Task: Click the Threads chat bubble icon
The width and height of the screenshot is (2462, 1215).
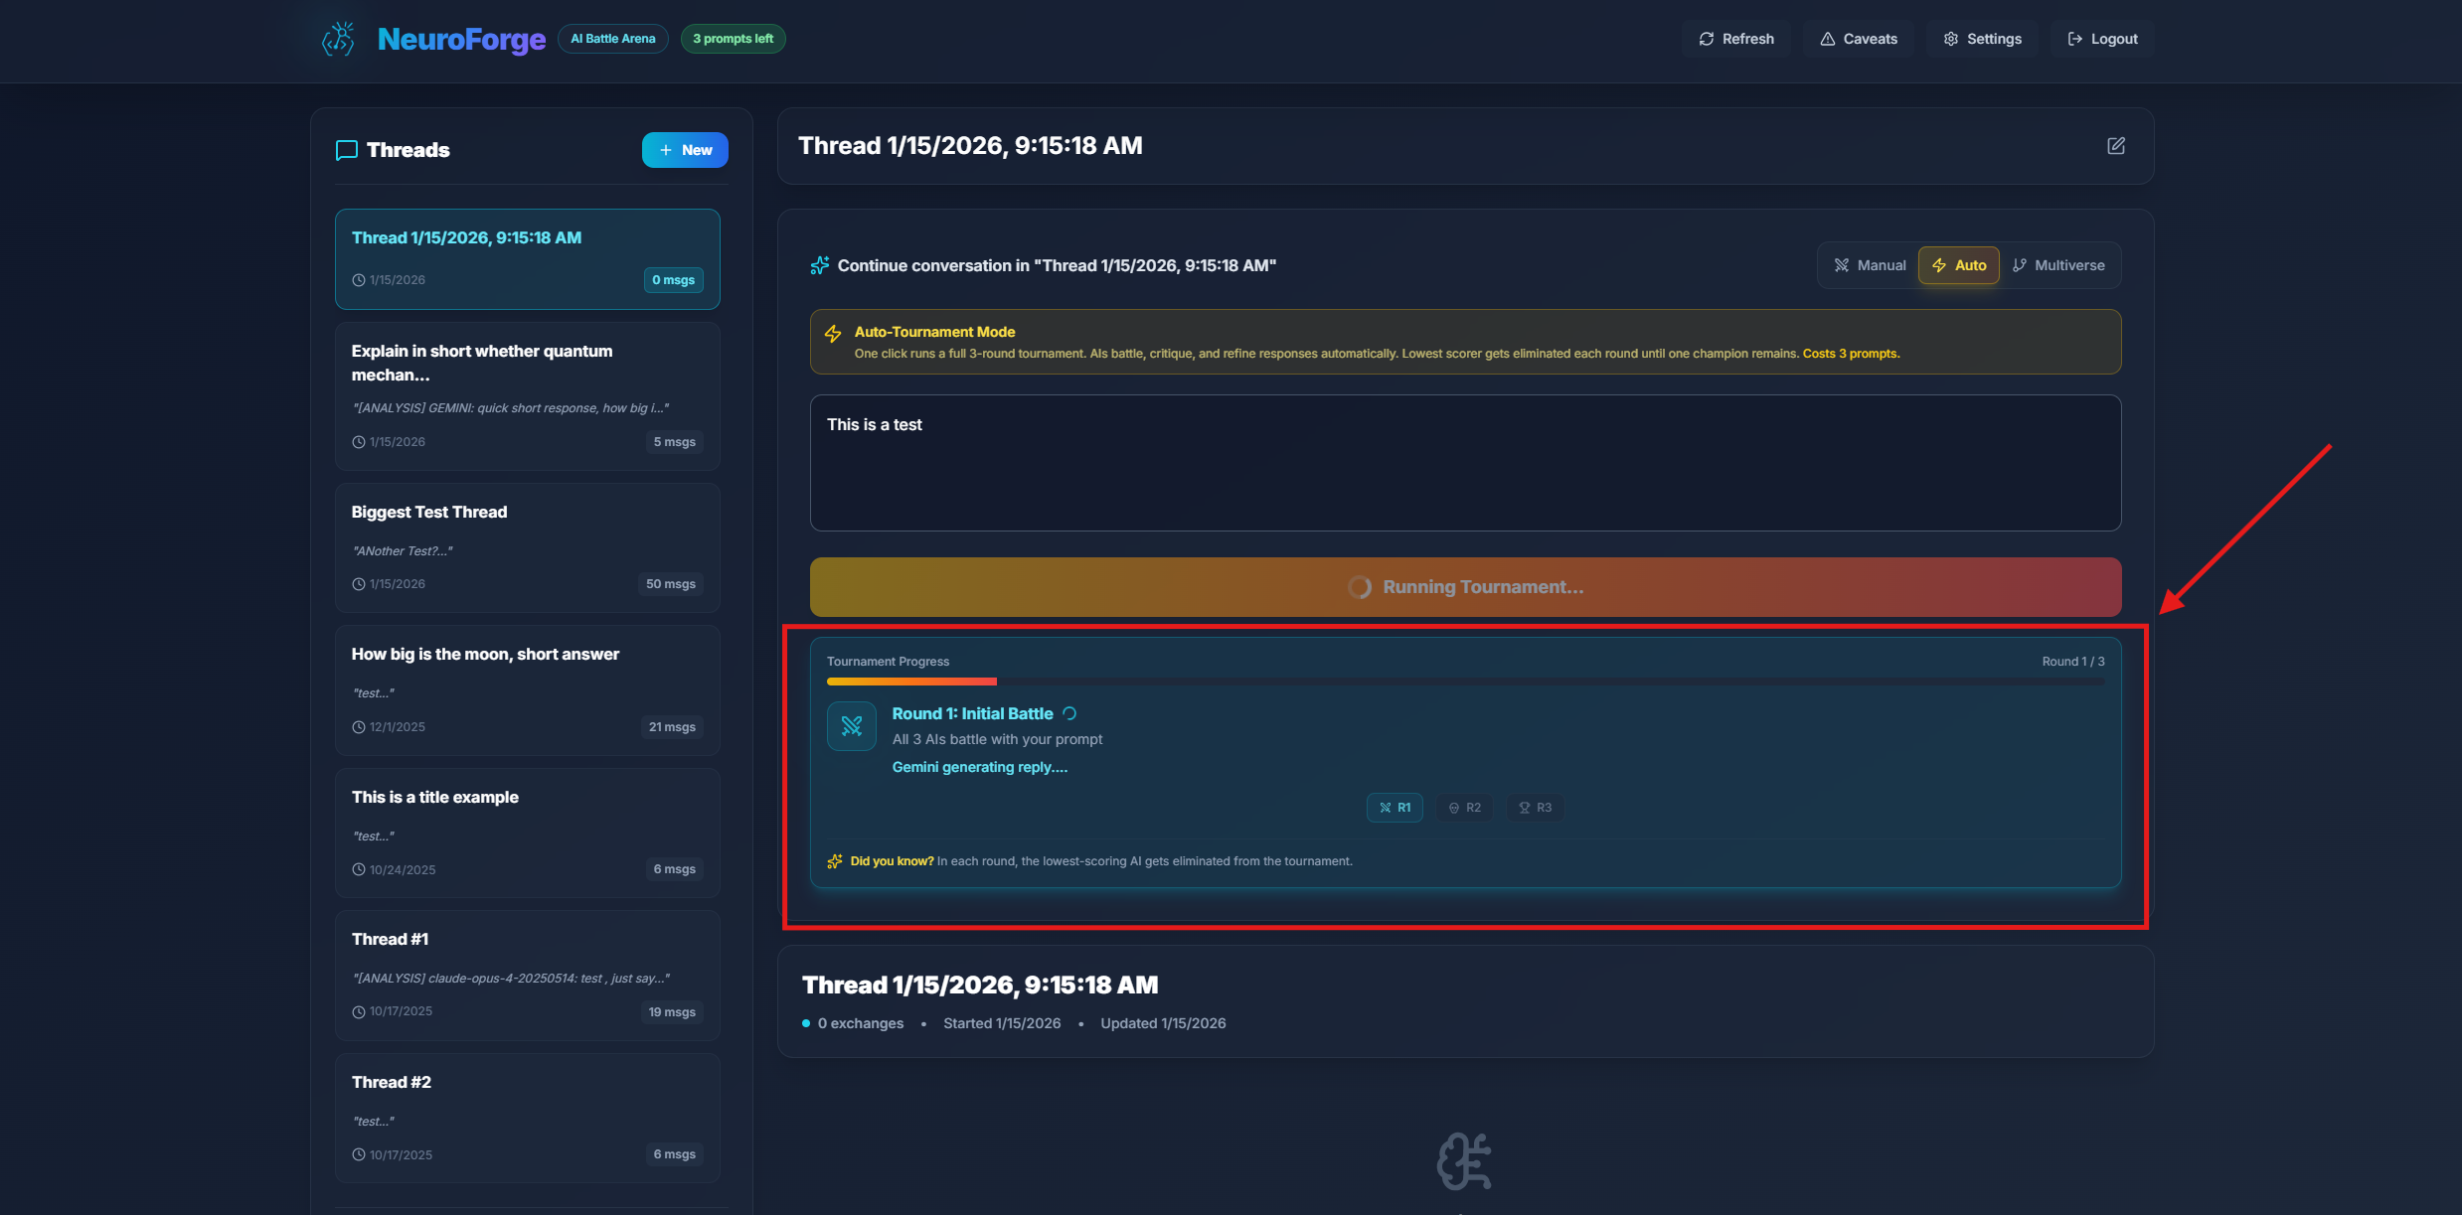Action: pos(346,150)
